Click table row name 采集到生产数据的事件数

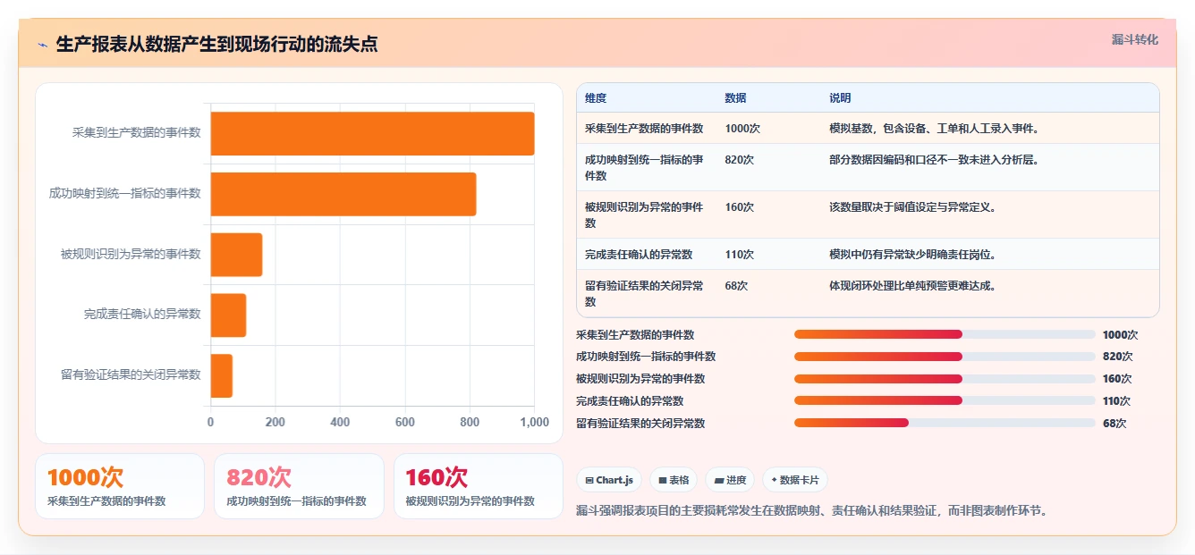[x=644, y=129]
